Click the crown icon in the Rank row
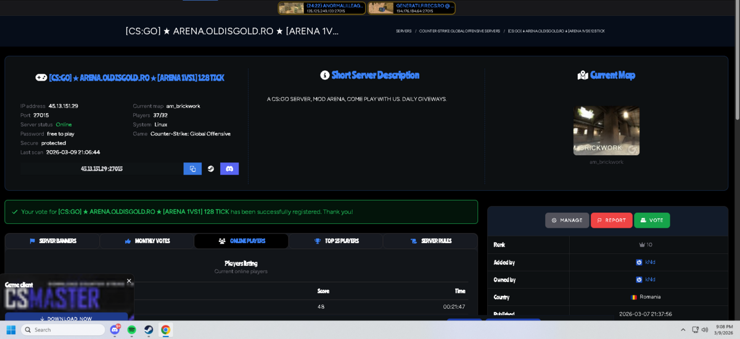The height and width of the screenshot is (339, 740). [642, 245]
